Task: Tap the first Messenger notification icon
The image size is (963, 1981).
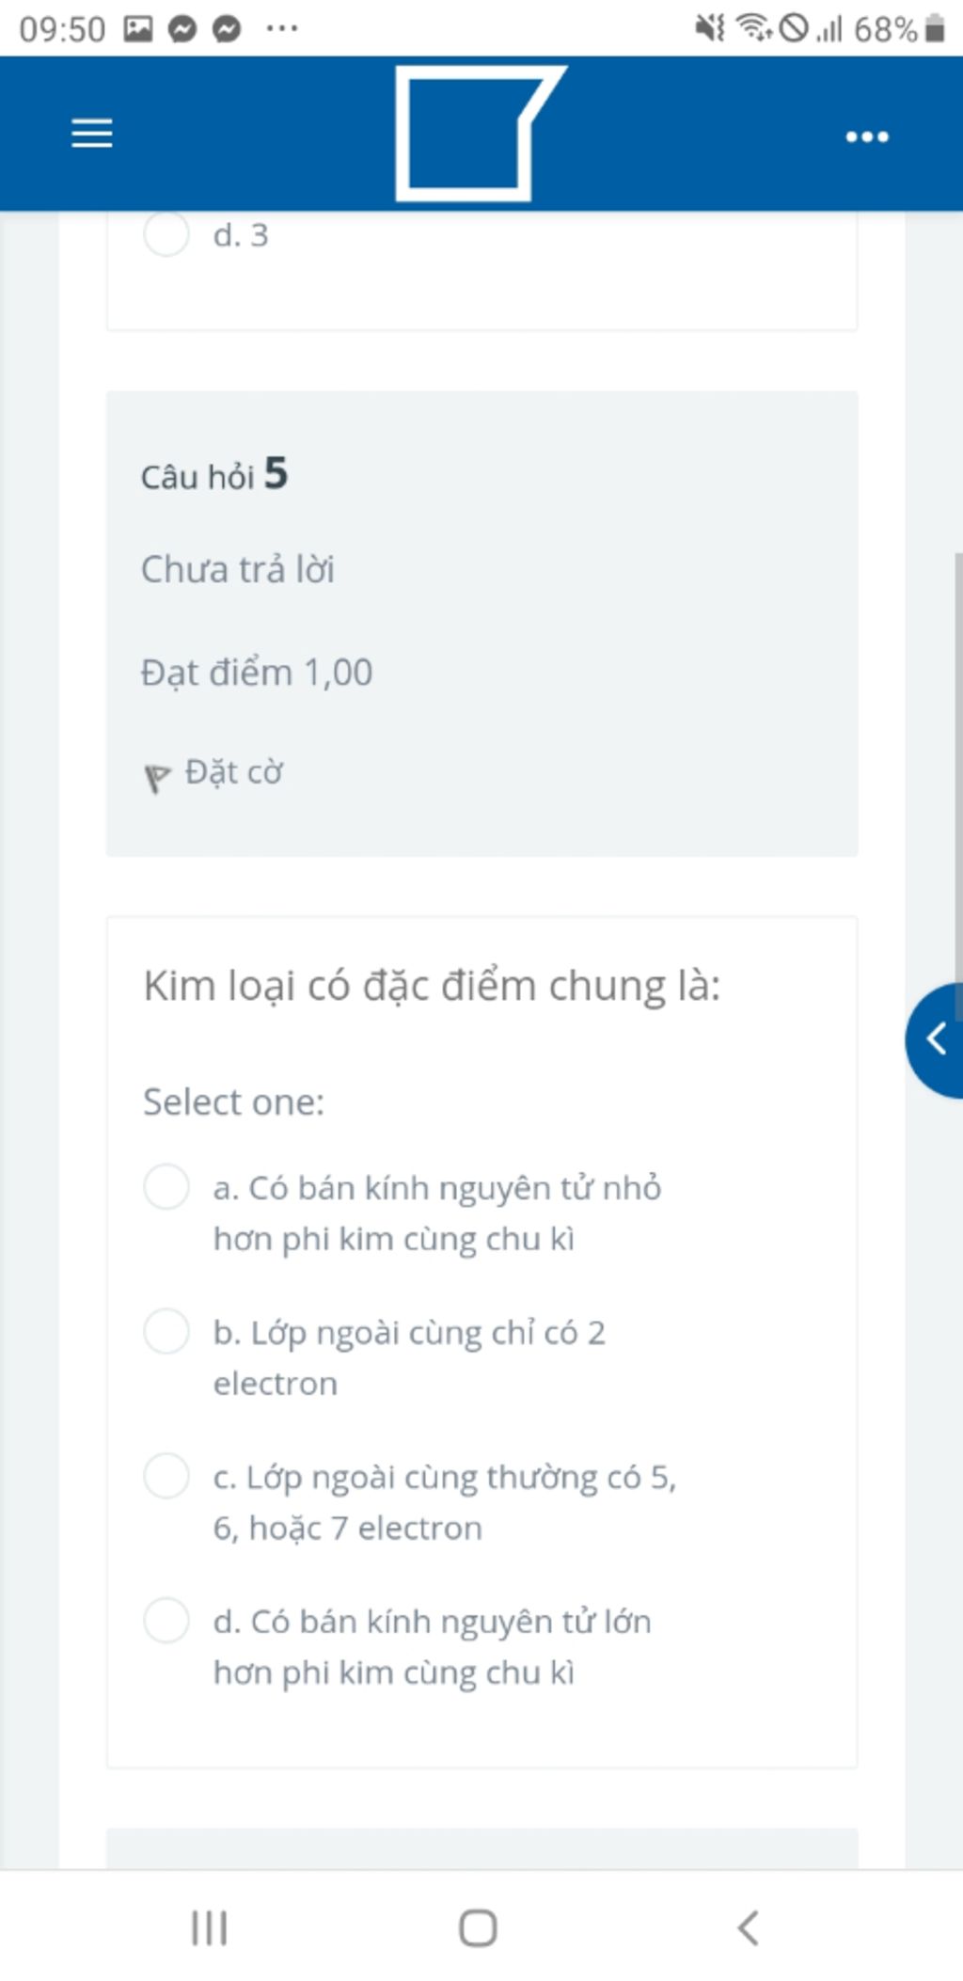Action: [182, 29]
